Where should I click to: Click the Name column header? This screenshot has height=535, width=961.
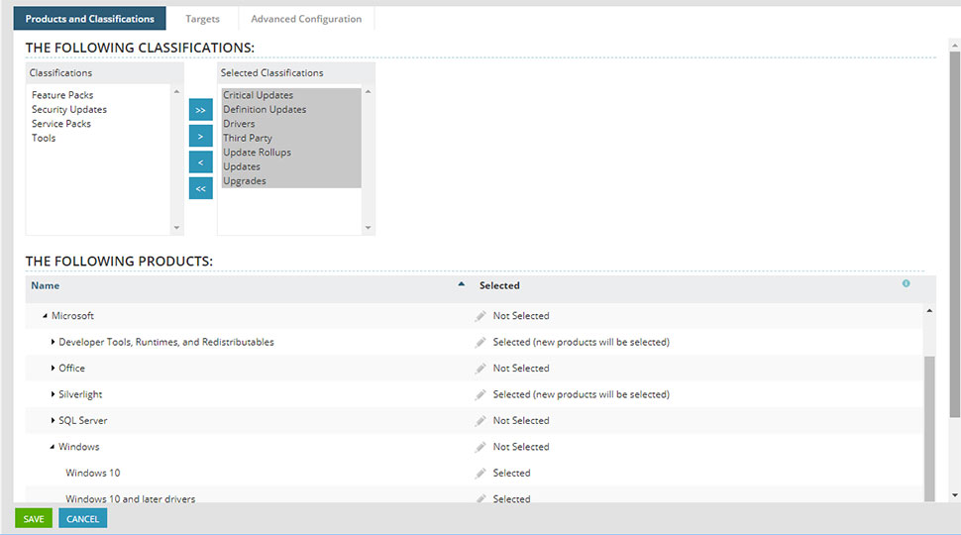(46, 285)
